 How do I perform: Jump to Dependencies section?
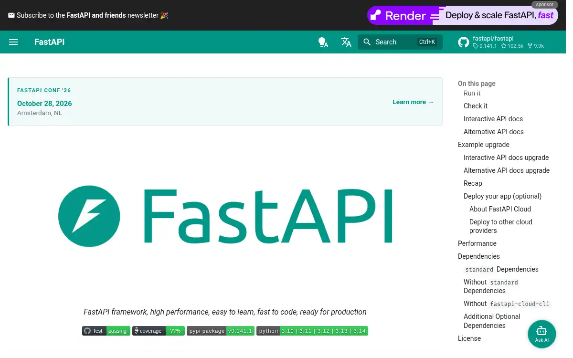(479, 256)
